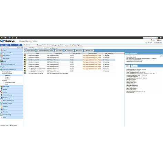
Task: Switch to the Threats tab
Action: (x=134, y=66)
